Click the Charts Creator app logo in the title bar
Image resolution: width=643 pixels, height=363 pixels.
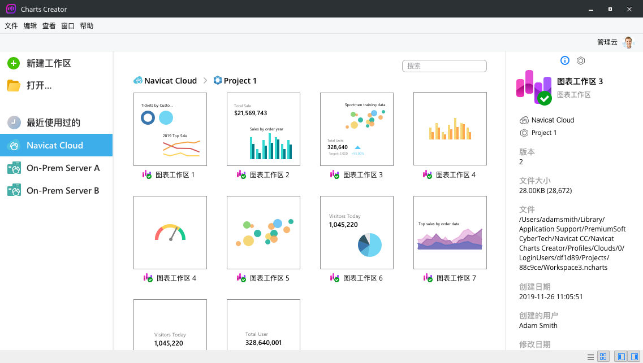11,8
